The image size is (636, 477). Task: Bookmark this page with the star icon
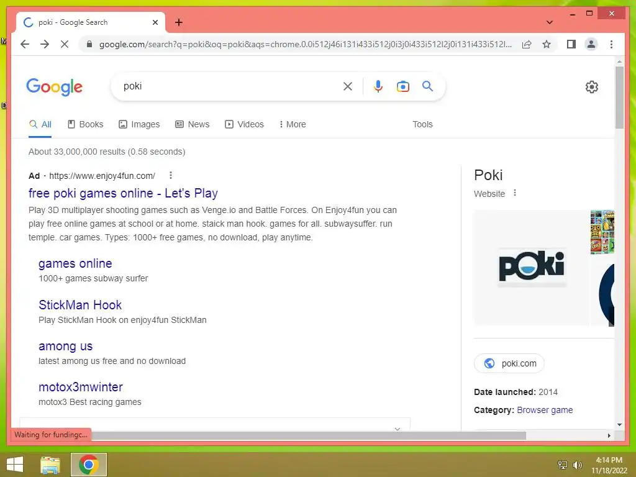(547, 44)
